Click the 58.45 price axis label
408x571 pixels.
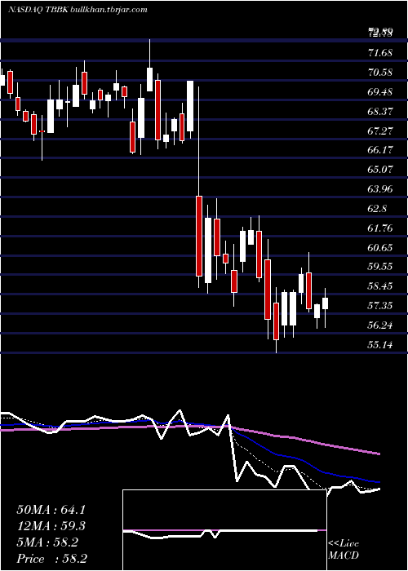point(380,286)
